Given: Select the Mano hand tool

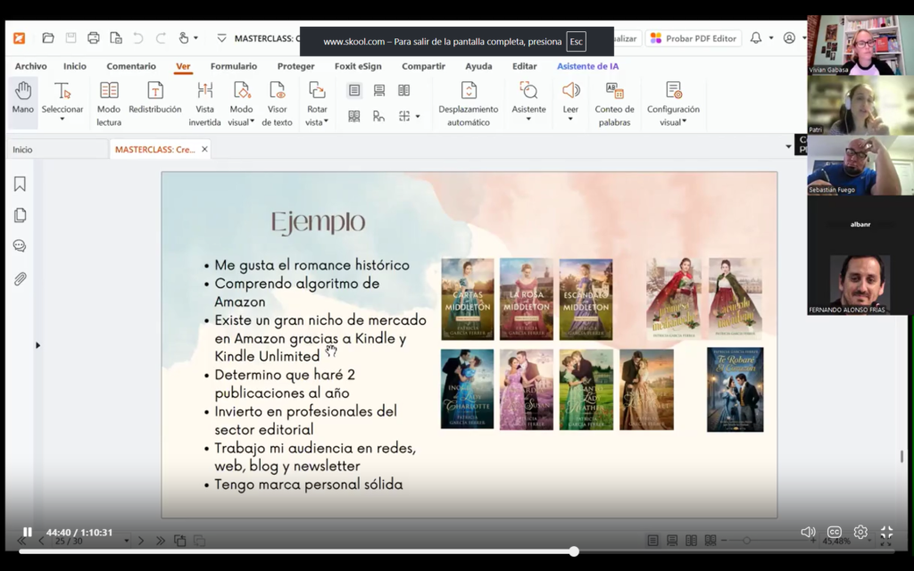Looking at the screenshot, I should coord(22,103).
